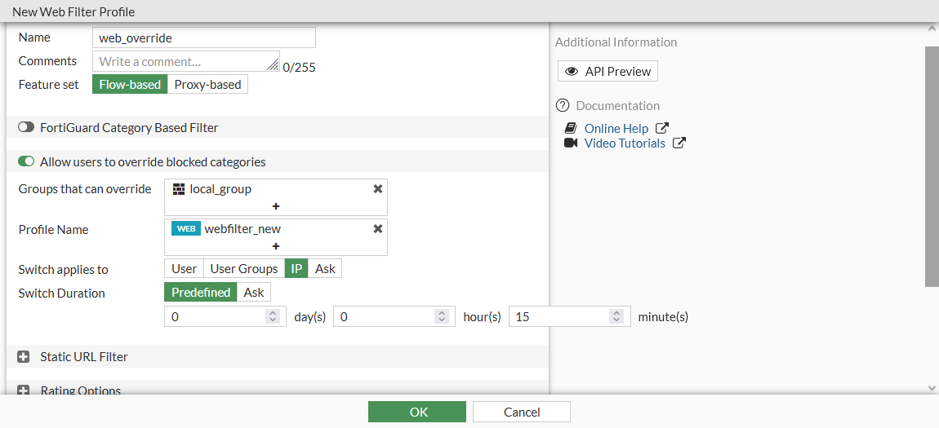Image resolution: width=939 pixels, height=428 pixels.
Task: Disable Allow users to override toggle
Action: pos(26,162)
